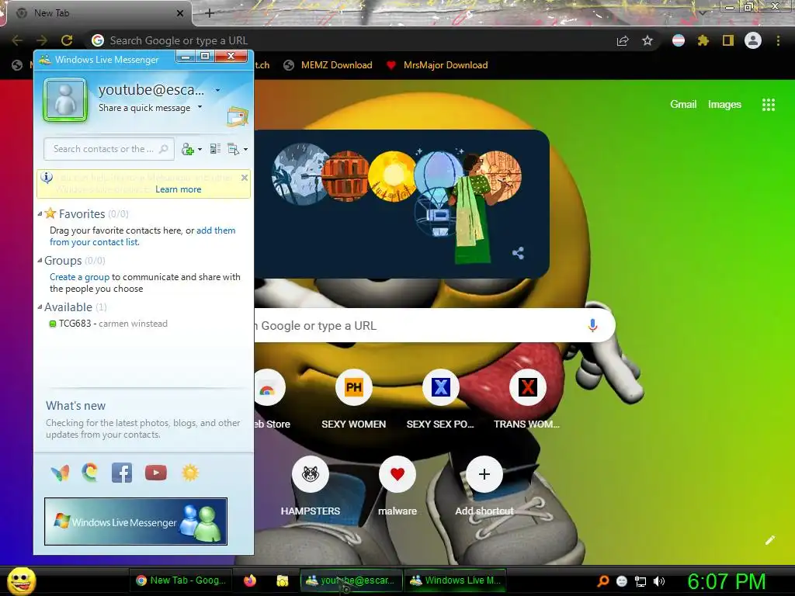Click the Chrome back arrow
This screenshot has height=596, width=795.
pos(17,40)
